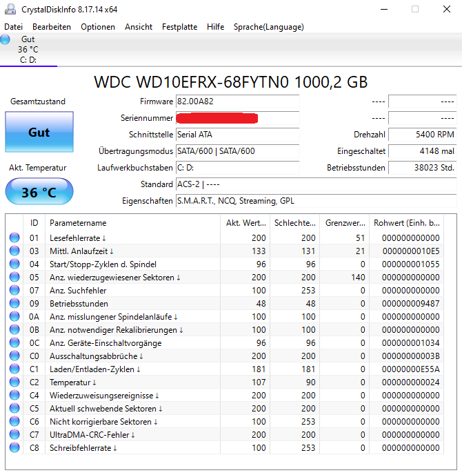Click the Übertragungsmodus field SATA/600

pos(237,151)
